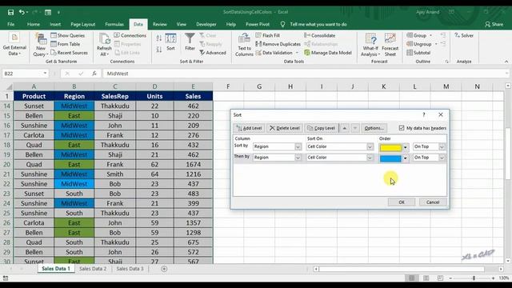Click the zoom slider handle
512x288 pixels.
click(x=474, y=278)
